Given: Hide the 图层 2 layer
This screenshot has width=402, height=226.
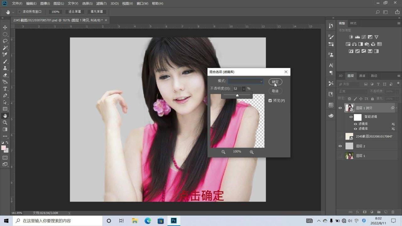Looking at the screenshot, I should coord(340,146).
